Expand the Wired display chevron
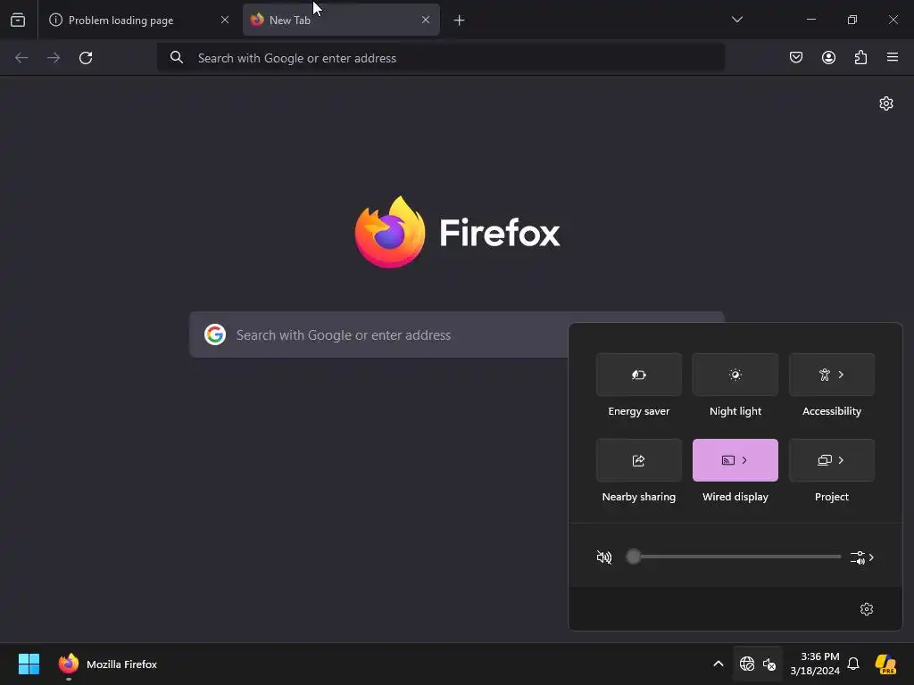This screenshot has width=914, height=685. point(744,460)
